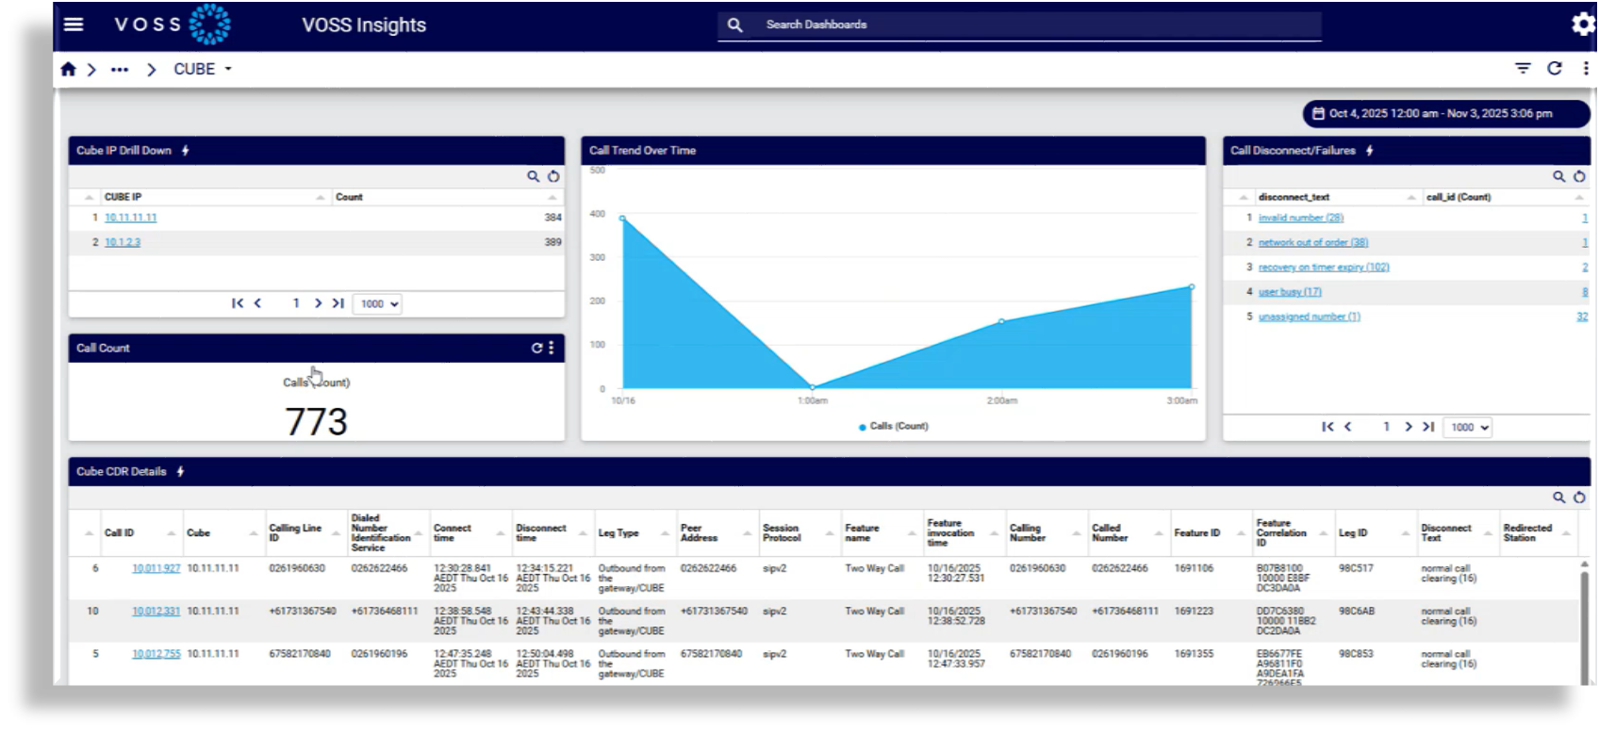Open network out of order (38) link
This screenshot has height=733, width=1599.
1313,242
